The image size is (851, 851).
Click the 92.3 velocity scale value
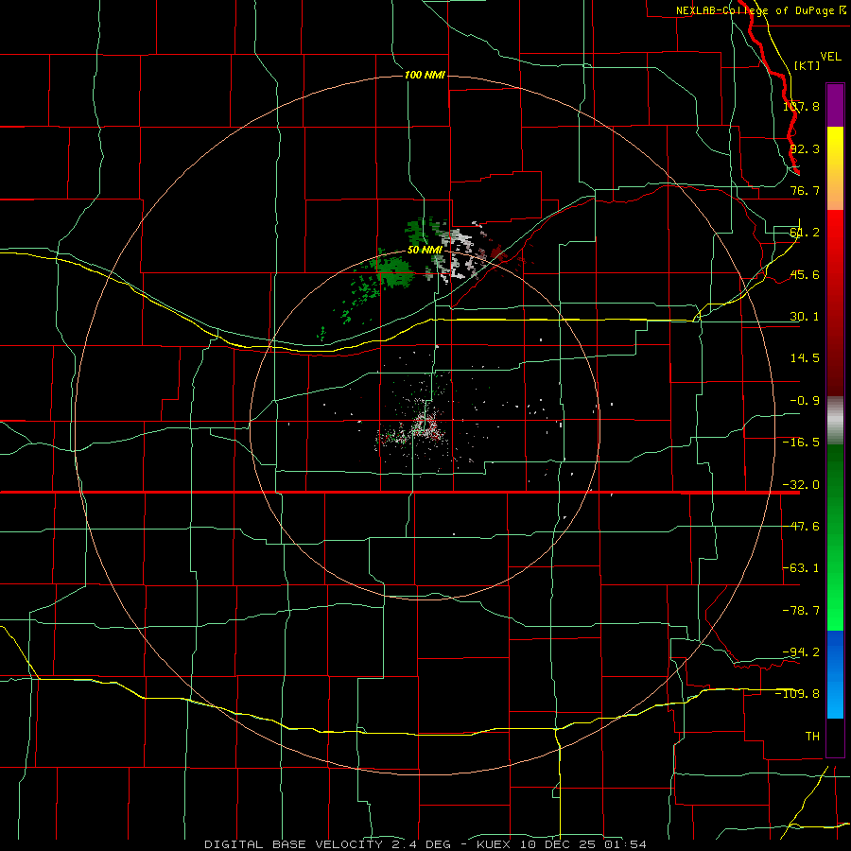tap(805, 148)
